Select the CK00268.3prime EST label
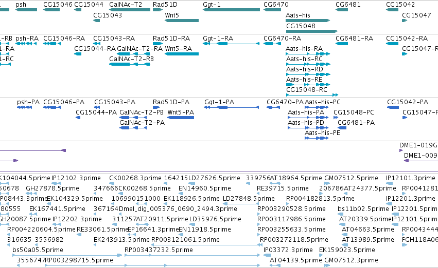This screenshot has width=438, height=268. point(135,178)
